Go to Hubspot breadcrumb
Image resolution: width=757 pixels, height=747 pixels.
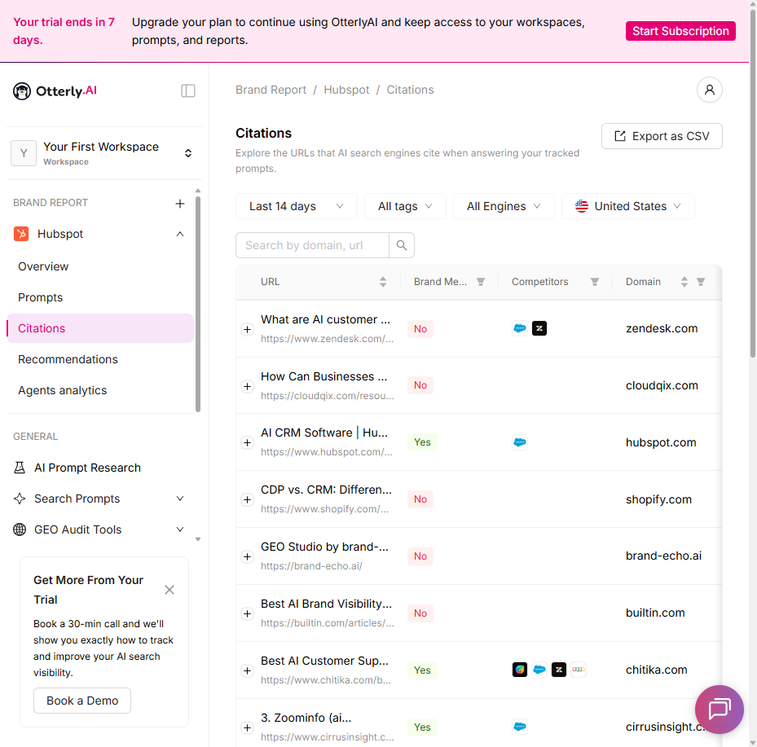(x=346, y=90)
